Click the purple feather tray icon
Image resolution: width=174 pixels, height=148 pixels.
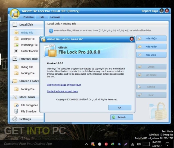126,144
